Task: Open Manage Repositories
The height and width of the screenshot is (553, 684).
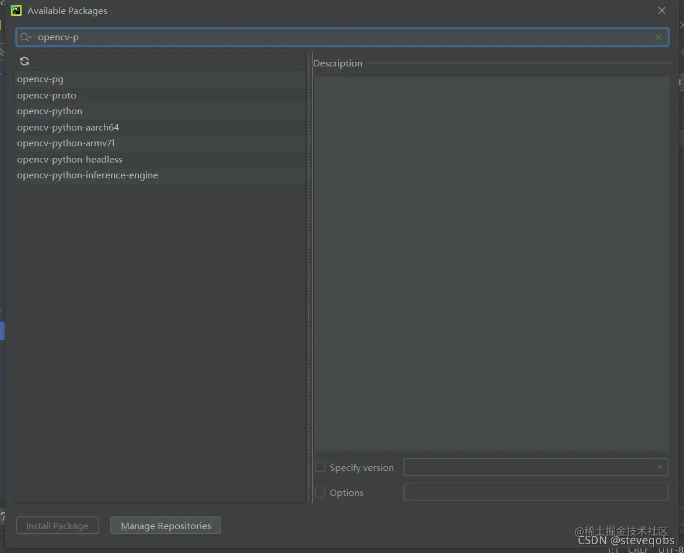Action: 166,526
